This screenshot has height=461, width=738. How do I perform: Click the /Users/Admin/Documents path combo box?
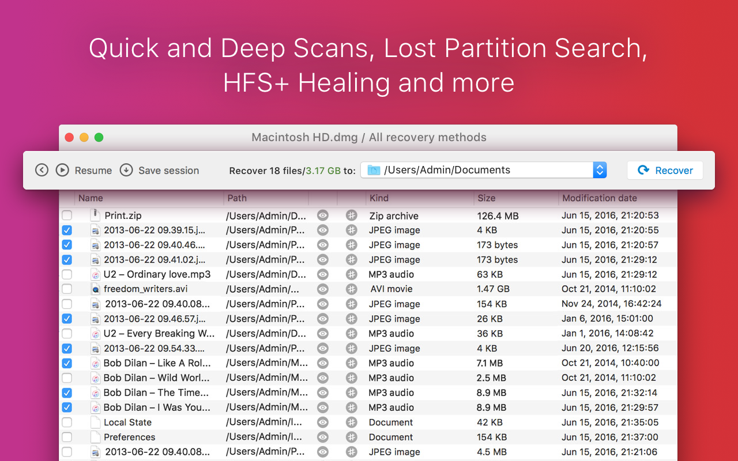coord(479,170)
